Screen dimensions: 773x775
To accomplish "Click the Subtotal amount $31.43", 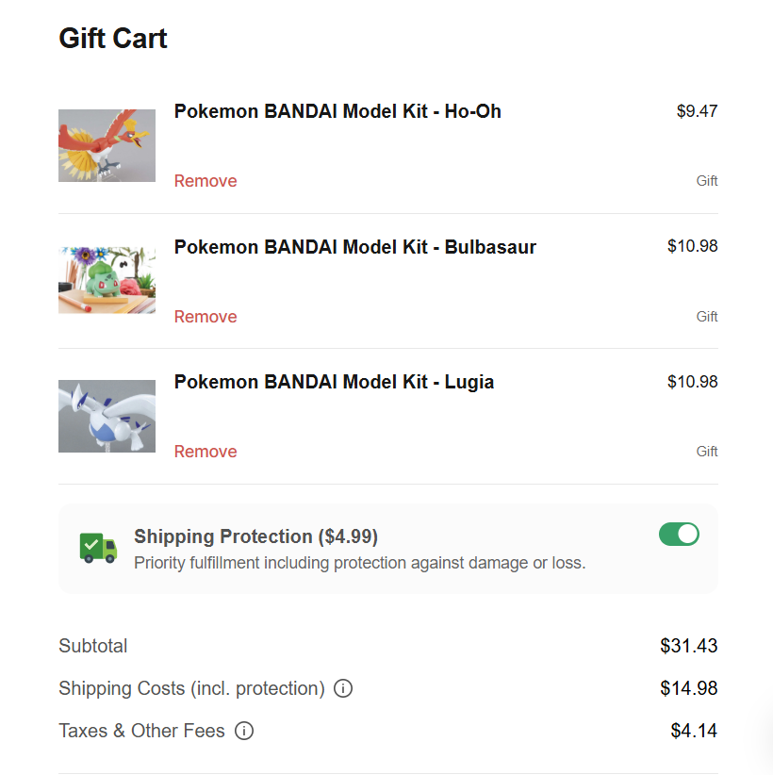I will [x=688, y=646].
